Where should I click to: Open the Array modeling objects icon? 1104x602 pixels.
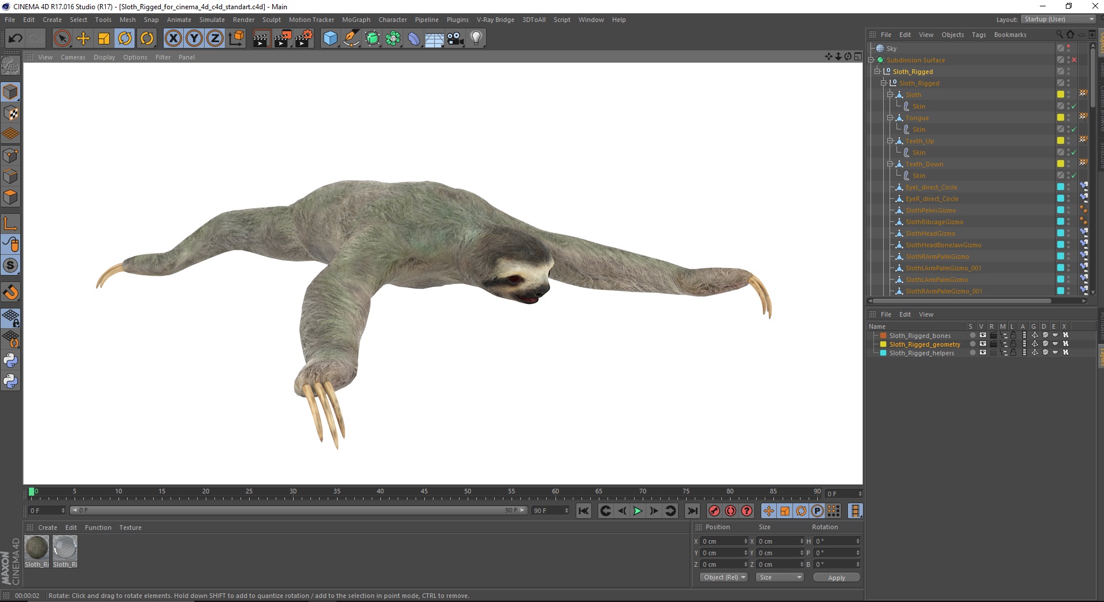point(393,39)
